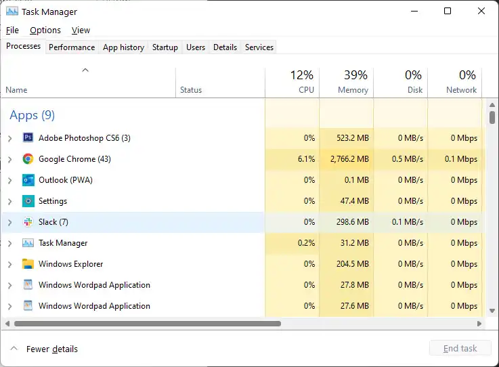This screenshot has width=499, height=367.
Task: Expand the Slack process group
Action: click(x=9, y=222)
